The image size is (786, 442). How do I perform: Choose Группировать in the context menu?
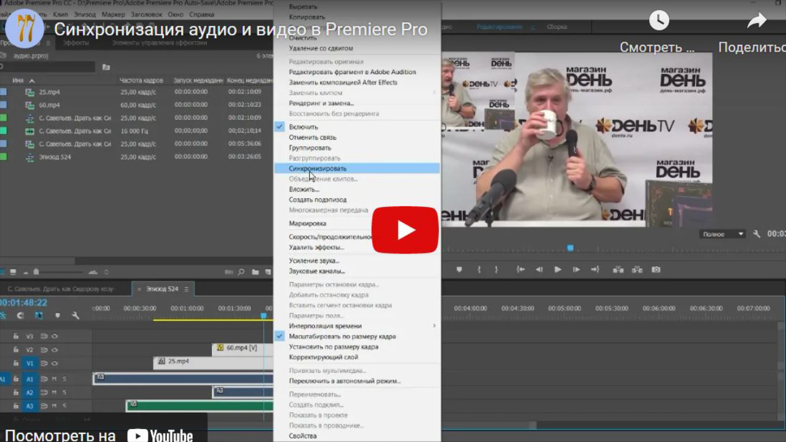356,148
